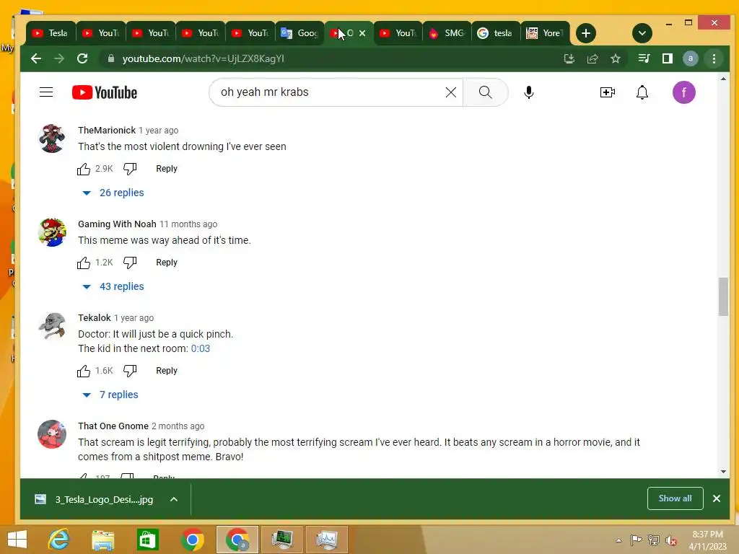Start voice search with microphone

[529, 92]
